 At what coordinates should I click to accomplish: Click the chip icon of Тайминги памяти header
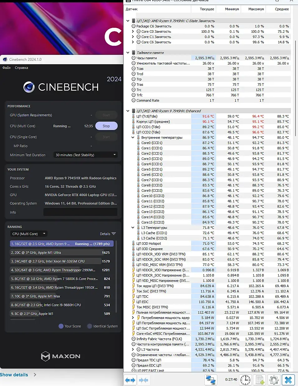pyautogui.click(x=134, y=53)
